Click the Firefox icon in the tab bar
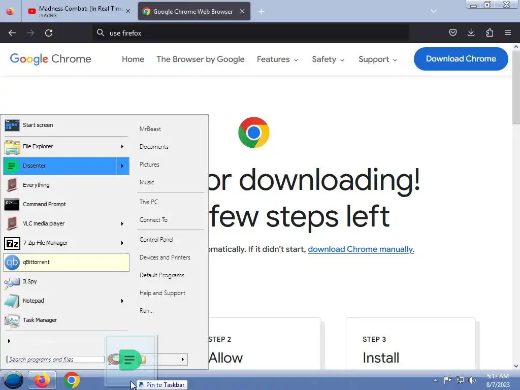The height and width of the screenshot is (390, 520). 10,11
